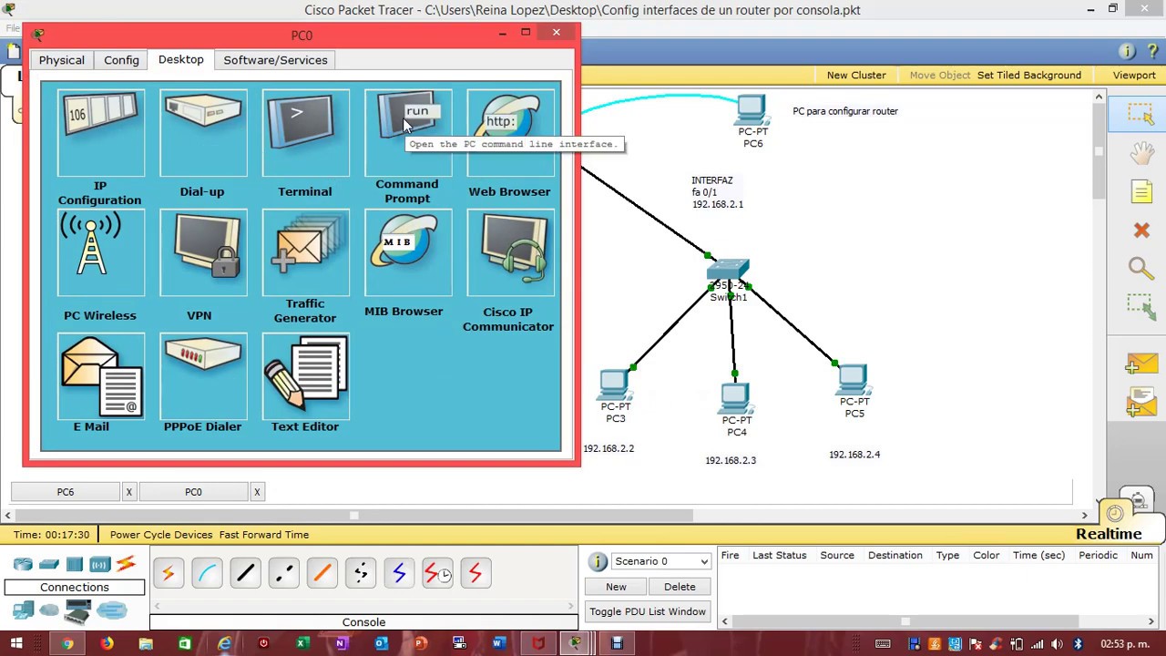The height and width of the screenshot is (656, 1166).
Task: Add a Complex PDU envelope
Action: point(1140,402)
